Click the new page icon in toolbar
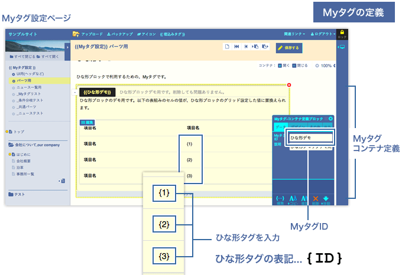Viewport: 402px width, 275px height. click(227, 47)
